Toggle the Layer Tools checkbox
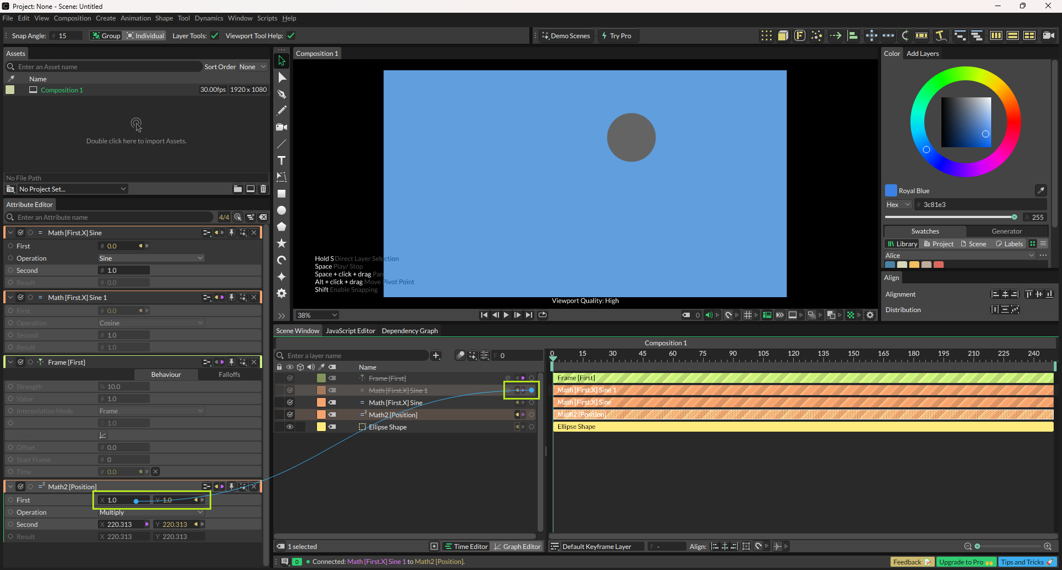 [215, 36]
